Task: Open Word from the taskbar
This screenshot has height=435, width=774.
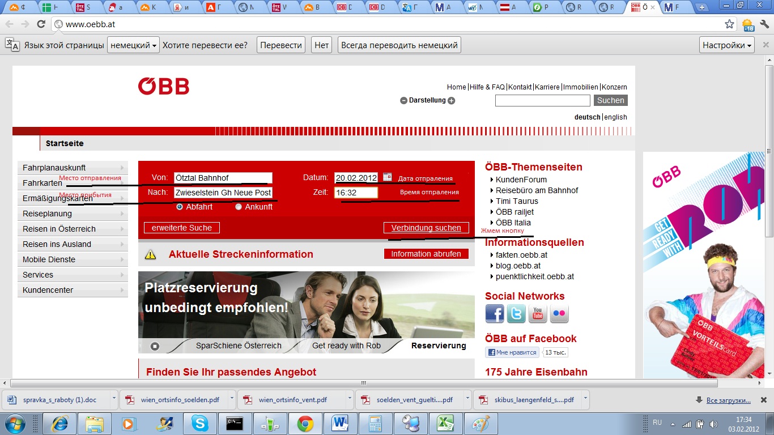Action: [x=340, y=423]
